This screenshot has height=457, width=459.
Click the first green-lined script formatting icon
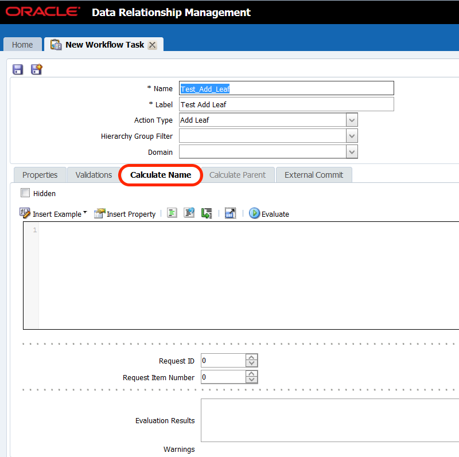click(x=172, y=213)
